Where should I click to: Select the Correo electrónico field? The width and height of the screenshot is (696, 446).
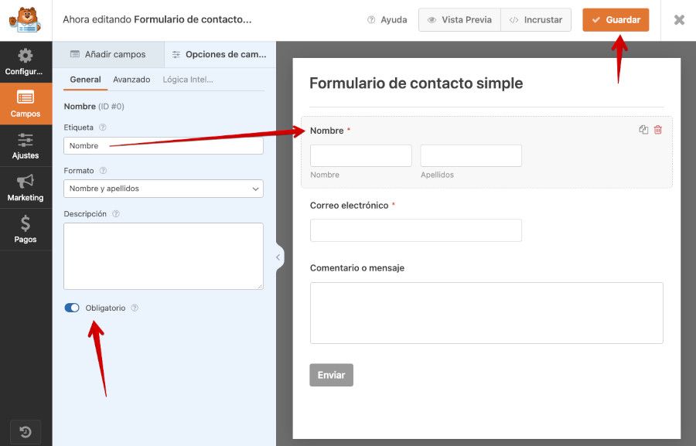[416, 230]
